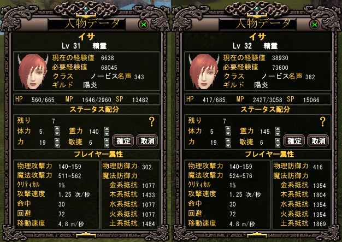Click the question mark help icon in right panel
The image size is (342, 242).
pos(322,122)
